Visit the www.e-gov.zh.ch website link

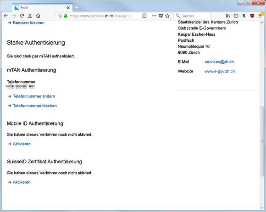pyautogui.click(x=220, y=71)
